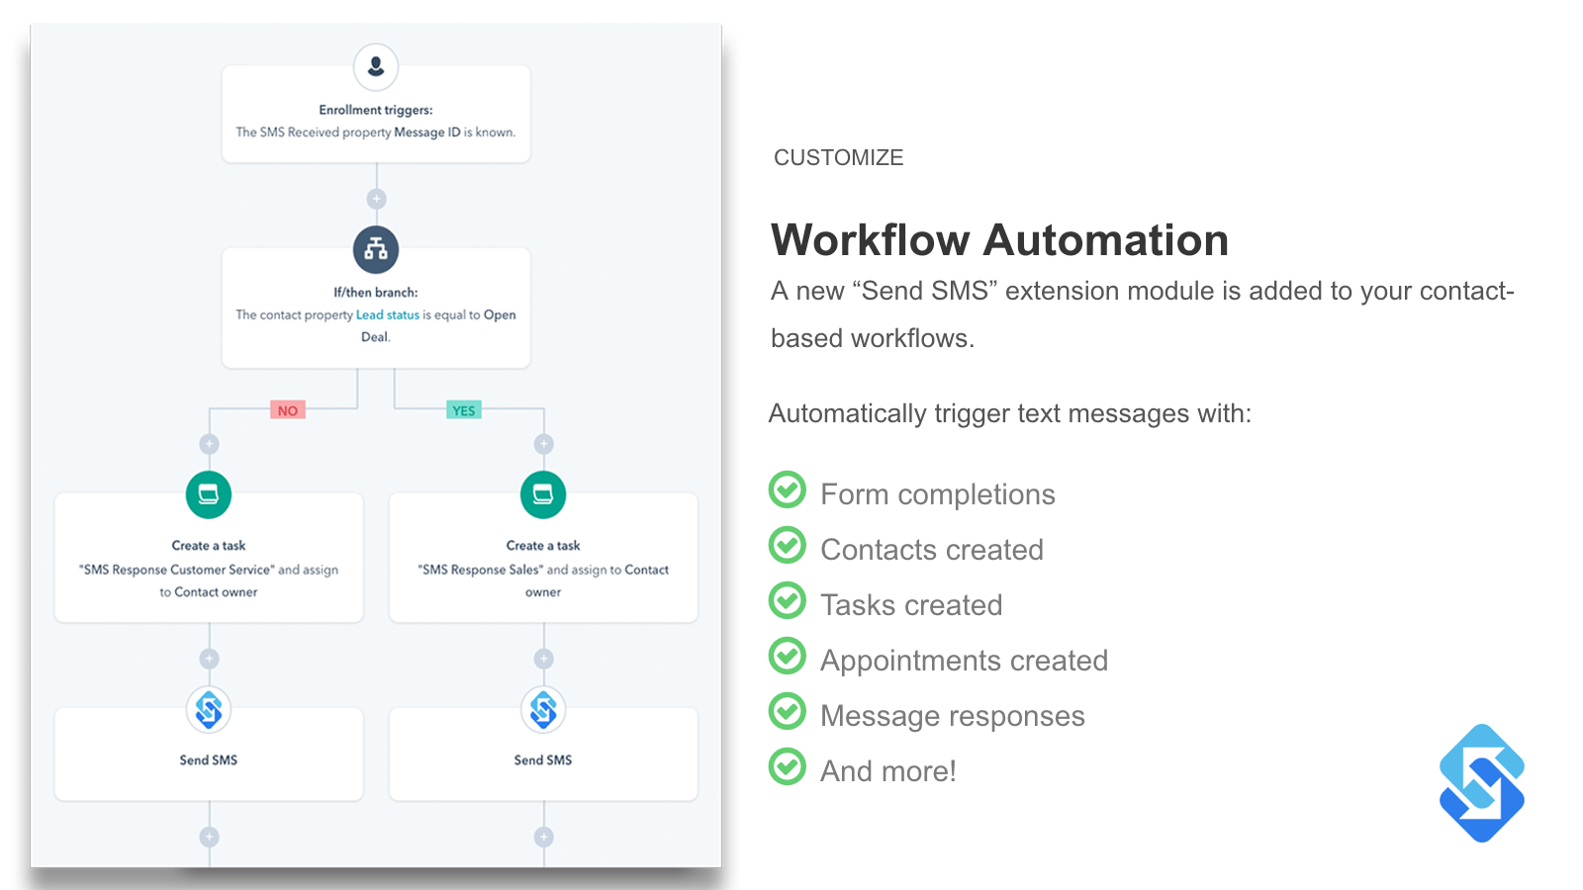This screenshot has width=1583, height=890.
Task: Select the green YES branch label
Action: click(x=464, y=410)
